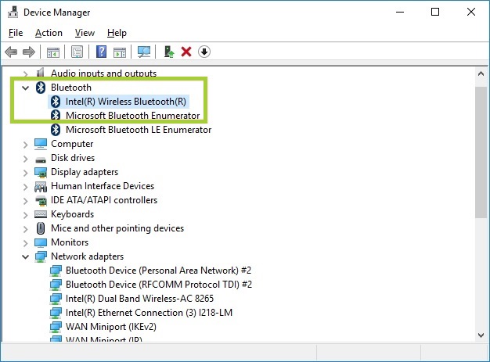Click the blue Help question-mark icon

click(101, 52)
